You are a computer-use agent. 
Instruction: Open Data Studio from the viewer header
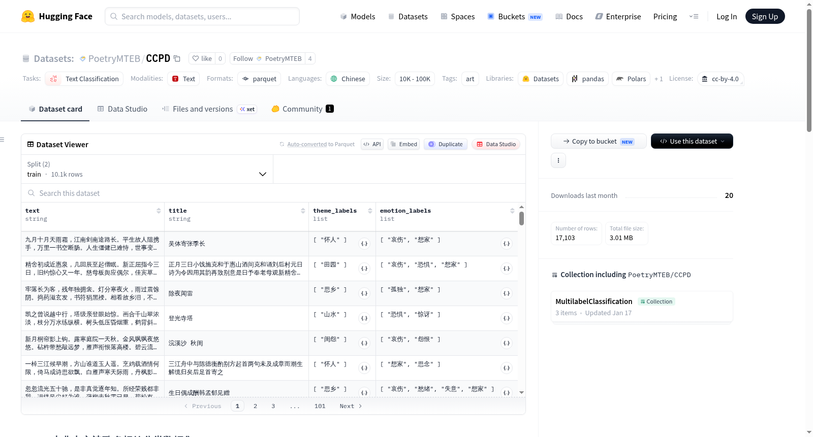click(x=496, y=144)
